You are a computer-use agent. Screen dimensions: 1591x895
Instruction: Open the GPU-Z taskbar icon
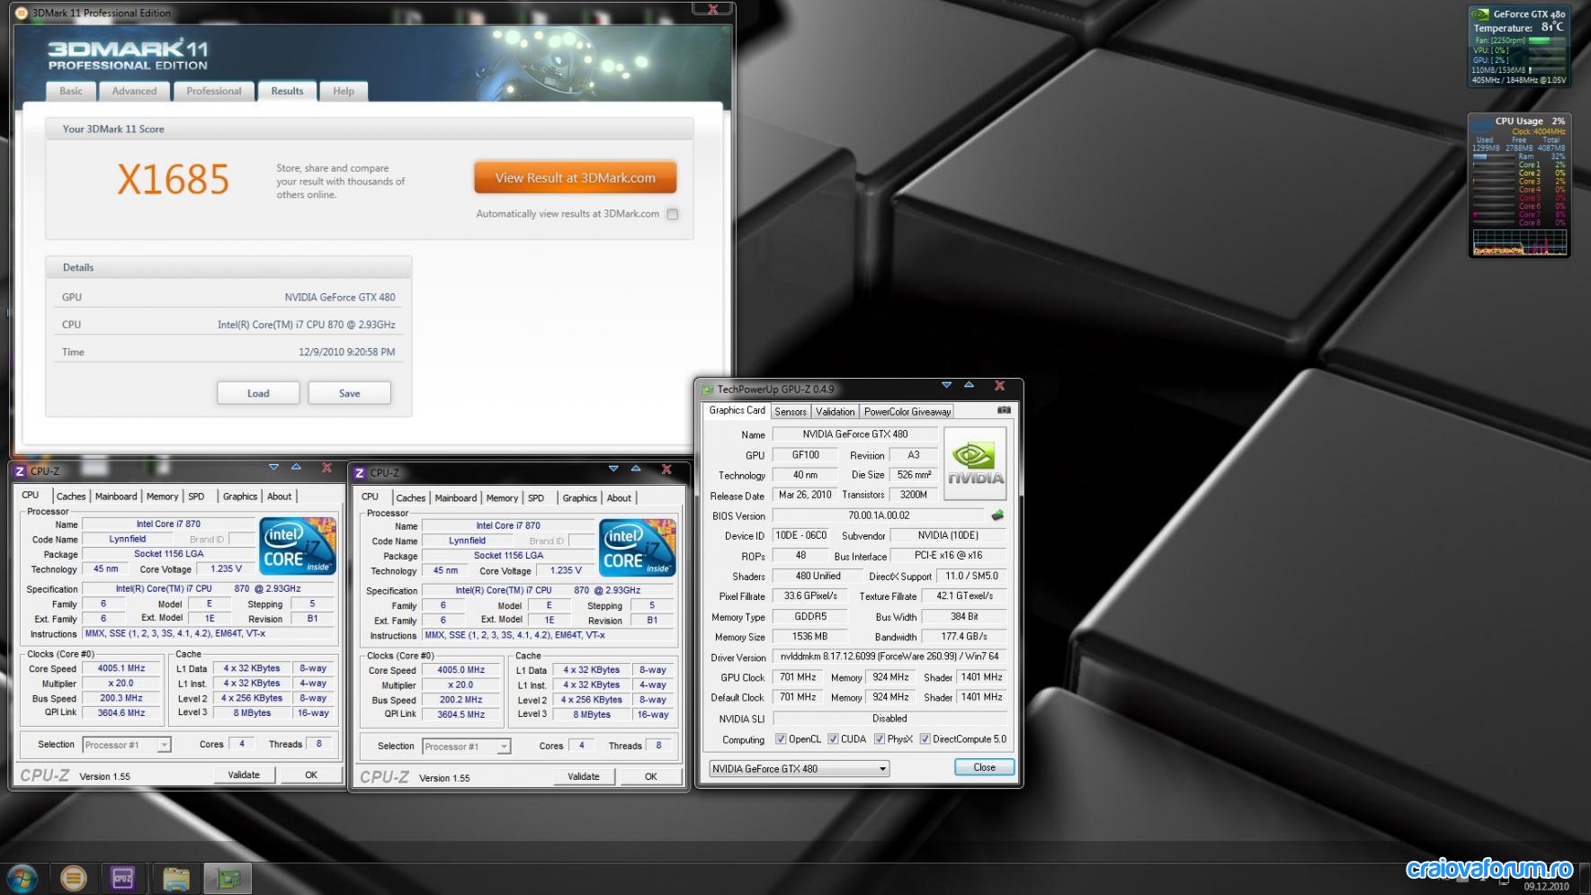[x=228, y=878]
